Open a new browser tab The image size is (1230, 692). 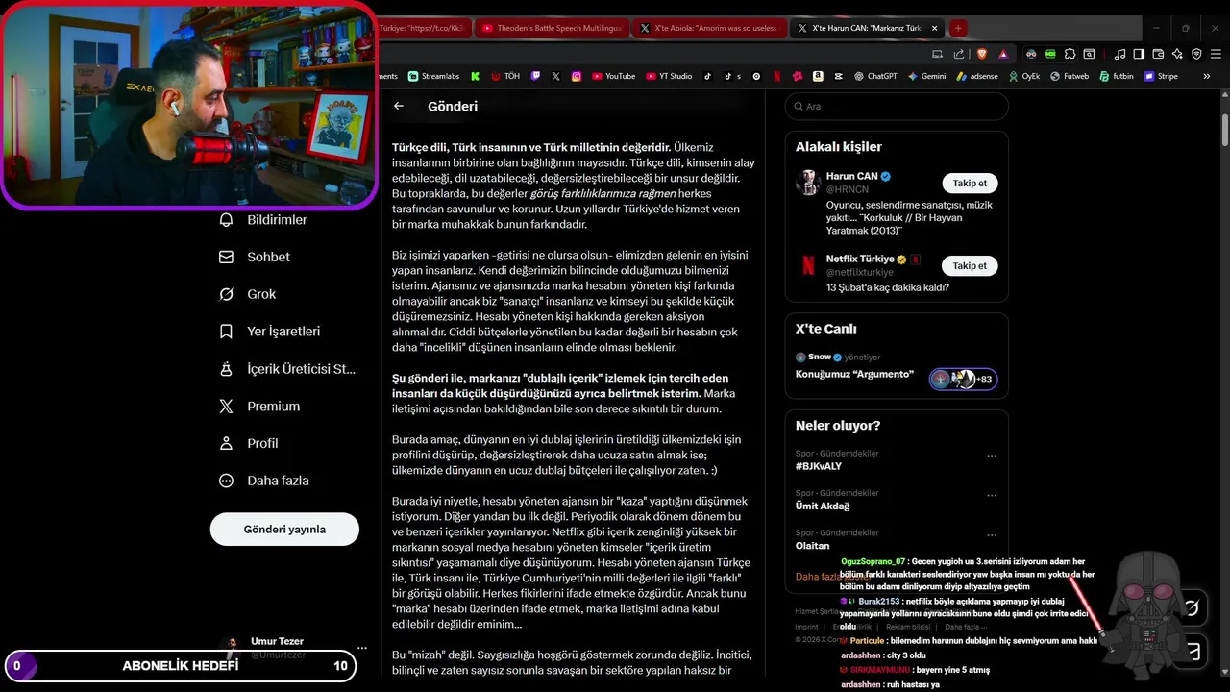point(958,29)
